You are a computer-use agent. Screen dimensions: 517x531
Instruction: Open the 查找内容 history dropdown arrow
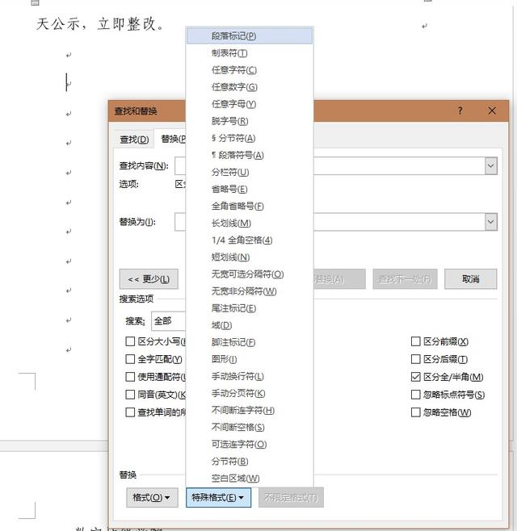coord(490,166)
